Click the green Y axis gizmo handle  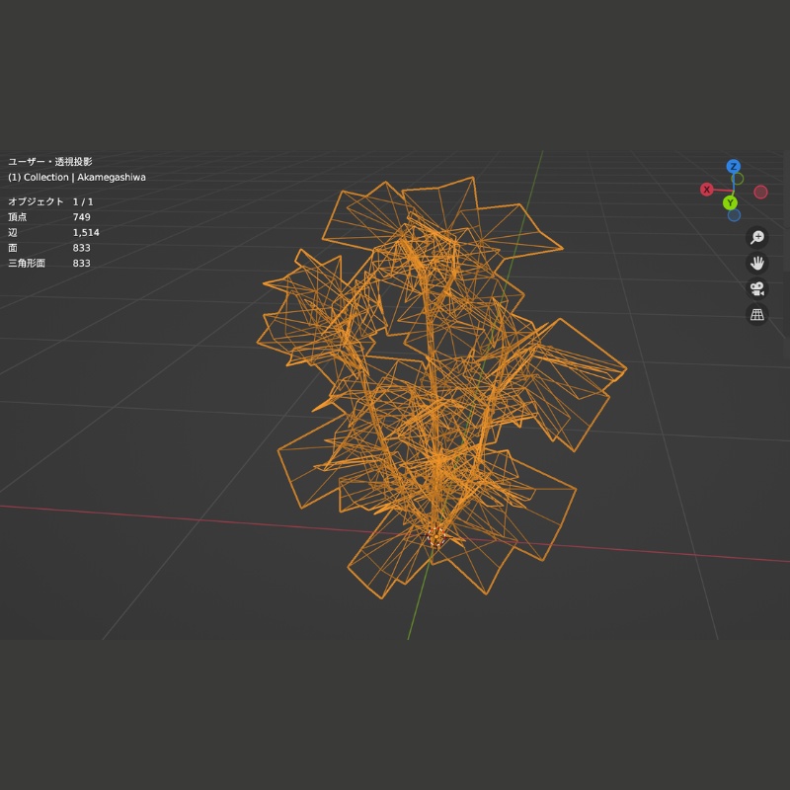pyautogui.click(x=730, y=202)
